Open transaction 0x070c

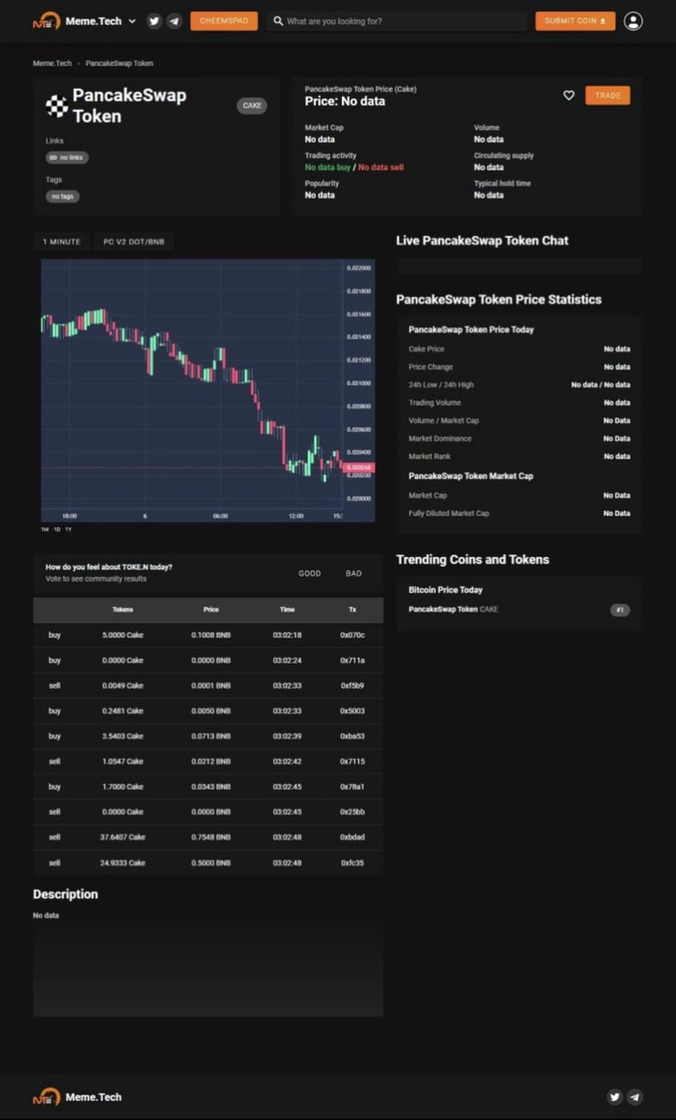click(352, 635)
